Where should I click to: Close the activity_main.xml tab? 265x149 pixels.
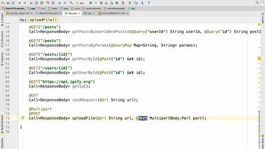pyautogui.click(x=31, y=13)
